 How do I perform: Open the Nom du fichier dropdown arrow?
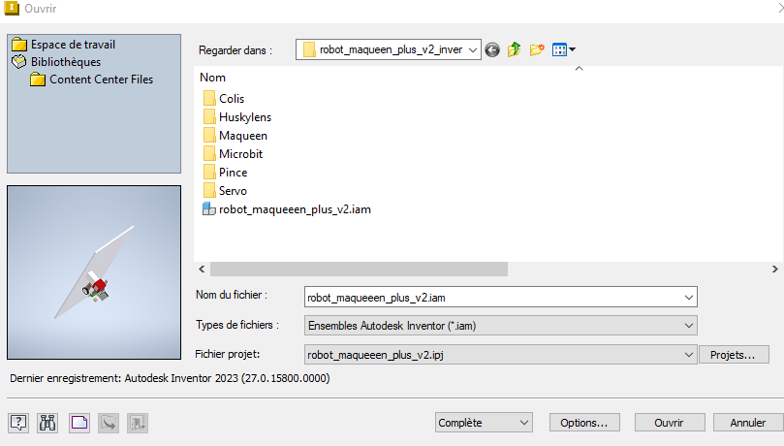688,298
